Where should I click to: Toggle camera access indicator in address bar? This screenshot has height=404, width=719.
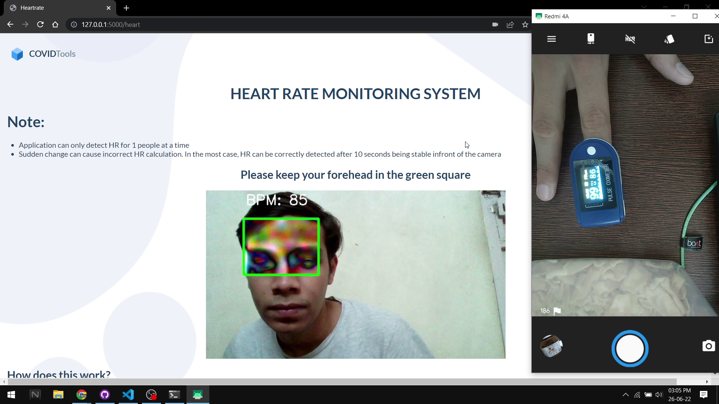click(x=495, y=25)
